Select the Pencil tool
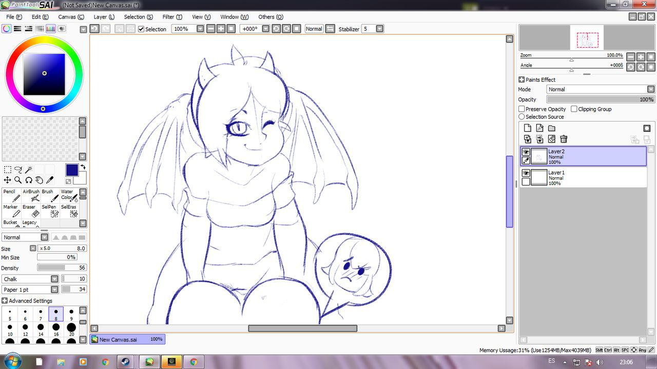657x369 pixels. (x=12, y=195)
